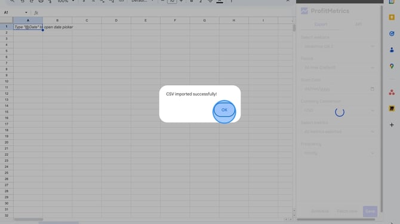Image resolution: width=400 pixels, height=224 pixels.
Task: Select column C header
Action: (87, 20)
